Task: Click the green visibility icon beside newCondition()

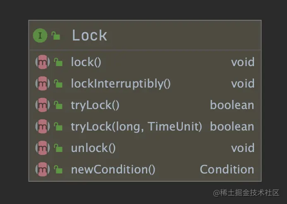Action: 58,169
